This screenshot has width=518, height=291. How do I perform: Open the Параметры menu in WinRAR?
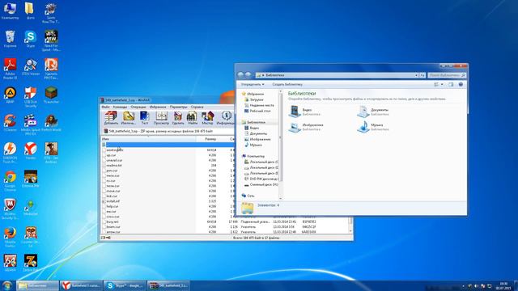[178, 107]
